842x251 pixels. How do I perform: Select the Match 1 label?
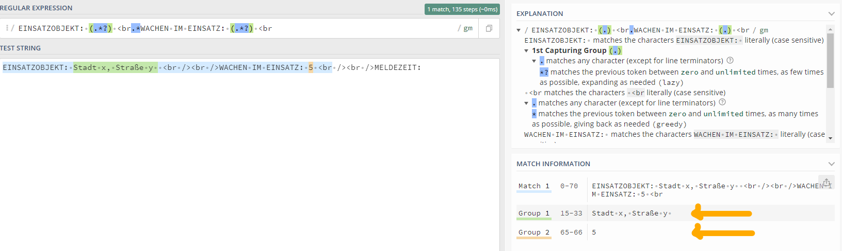point(534,186)
